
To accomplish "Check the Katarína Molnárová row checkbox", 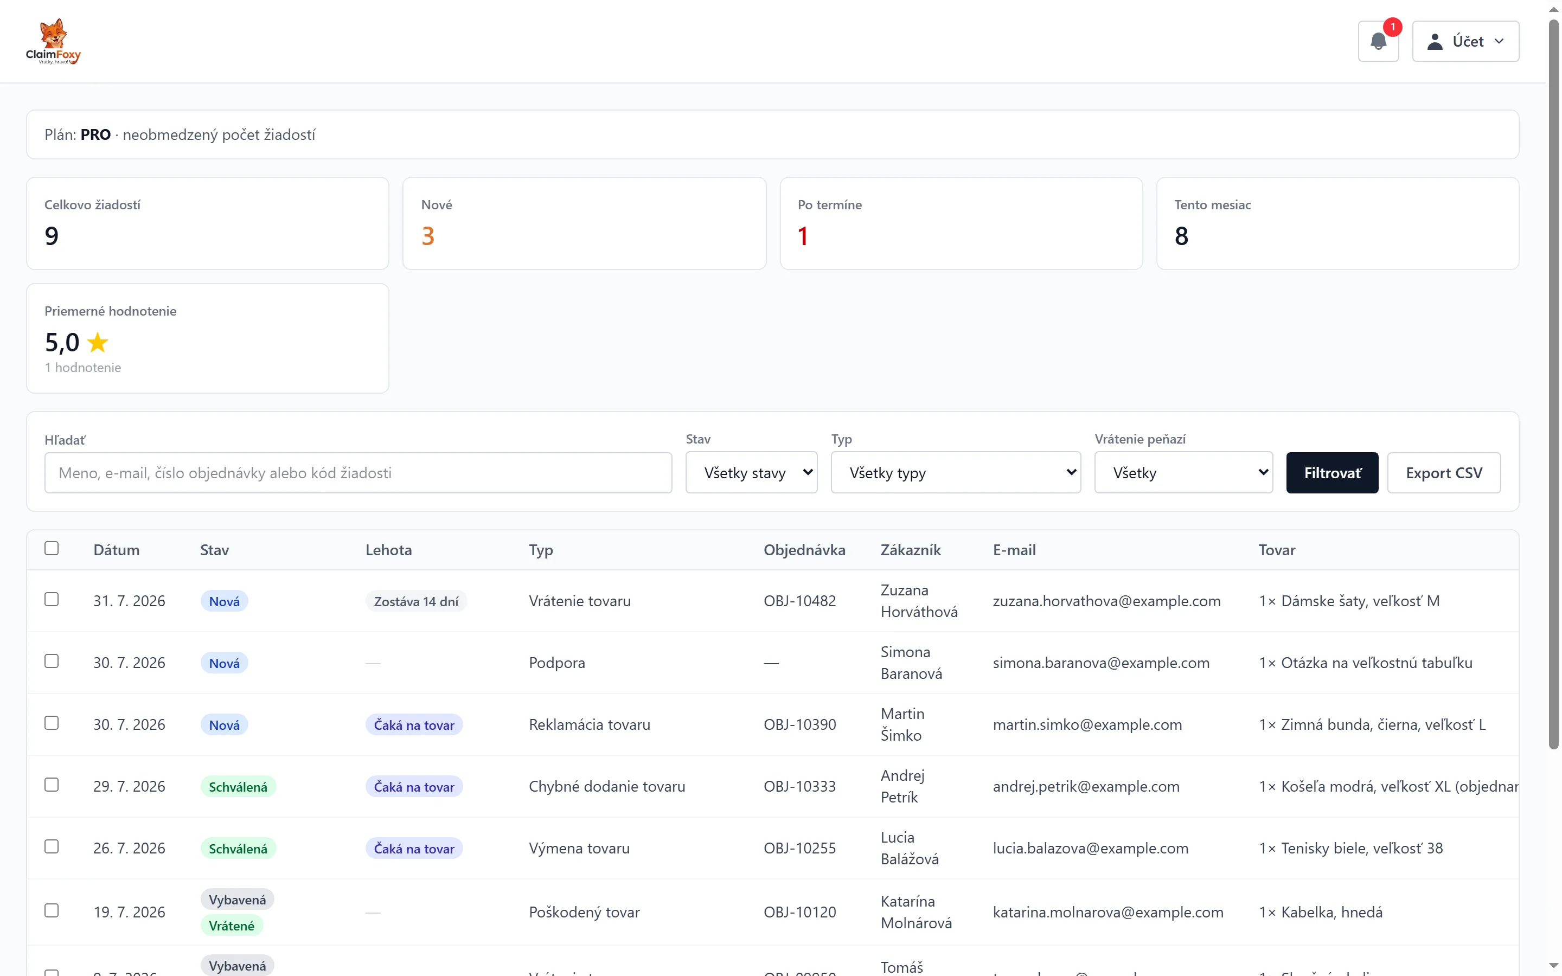I will click(x=52, y=911).
